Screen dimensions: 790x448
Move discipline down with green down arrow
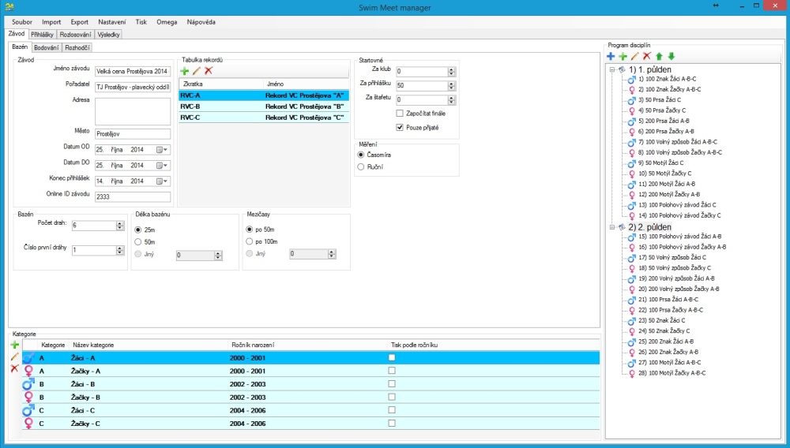(671, 56)
